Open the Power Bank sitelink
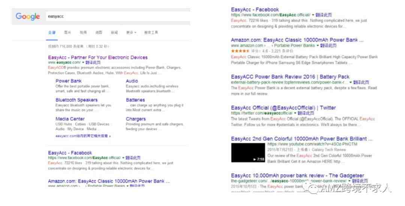The image size is (405, 206). (x=69, y=81)
